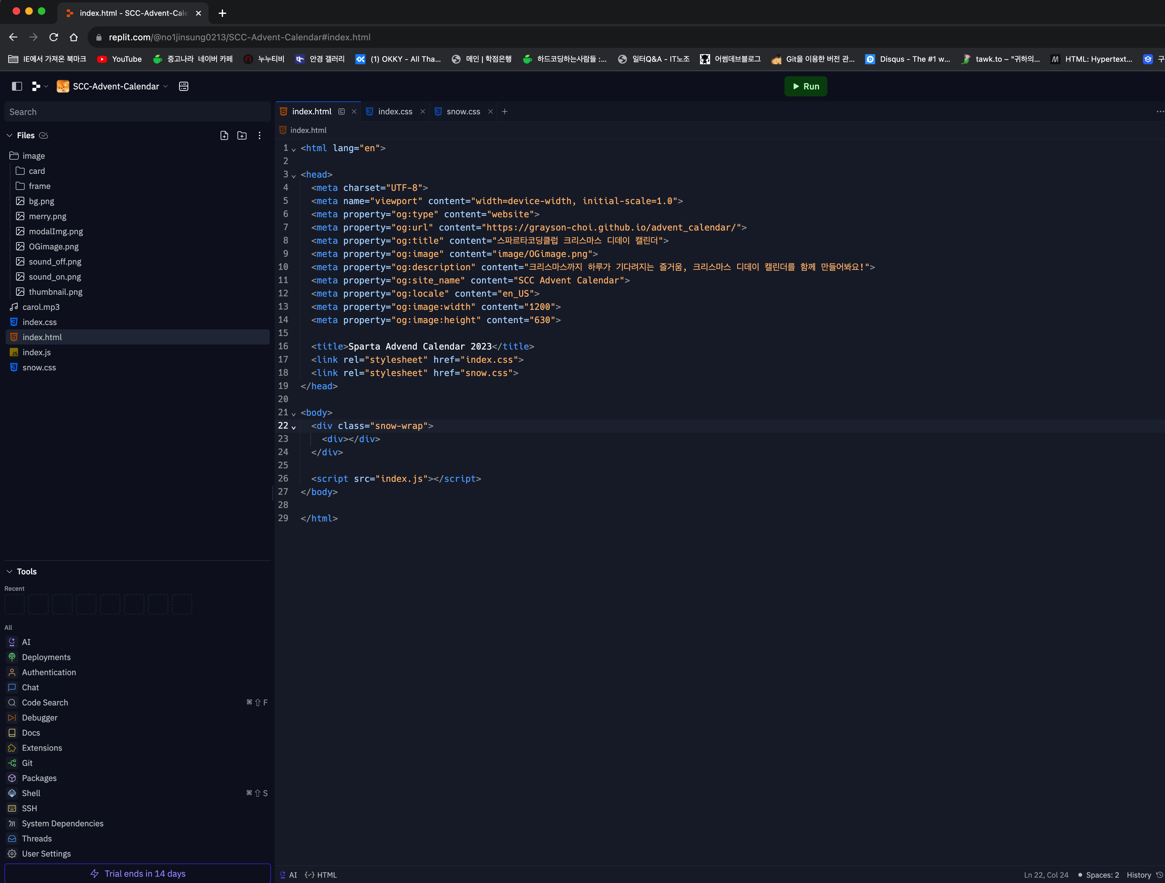The width and height of the screenshot is (1165, 883).
Task: Switch to snow.css editor tab
Action: (x=463, y=111)
